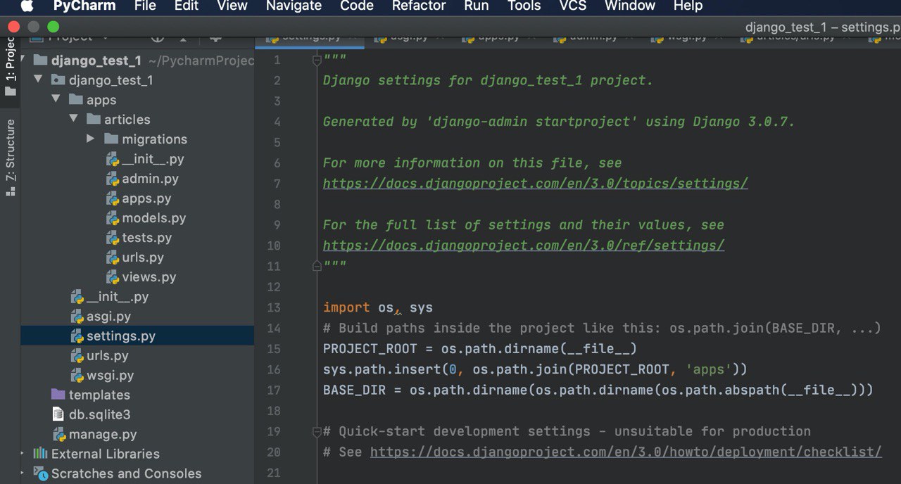The height and width of the screenshot is (484, 901).
Task: Open the VCS menu
Action: click(573, 6)
